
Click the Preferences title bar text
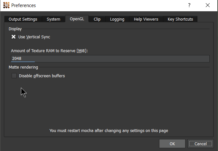click(24, 5)
